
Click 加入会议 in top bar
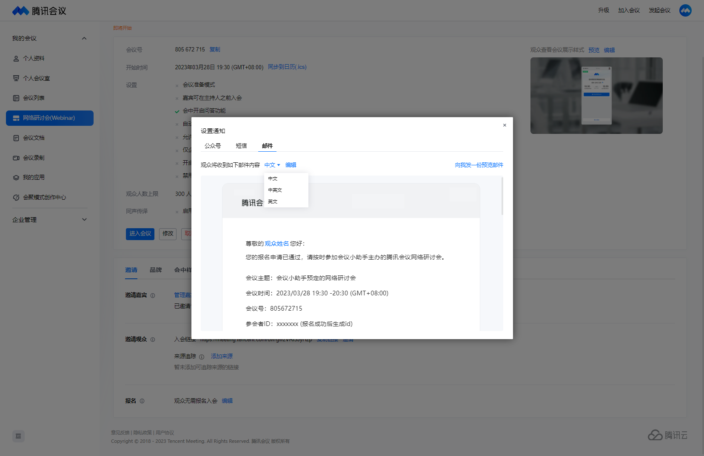tap(629, 10)
